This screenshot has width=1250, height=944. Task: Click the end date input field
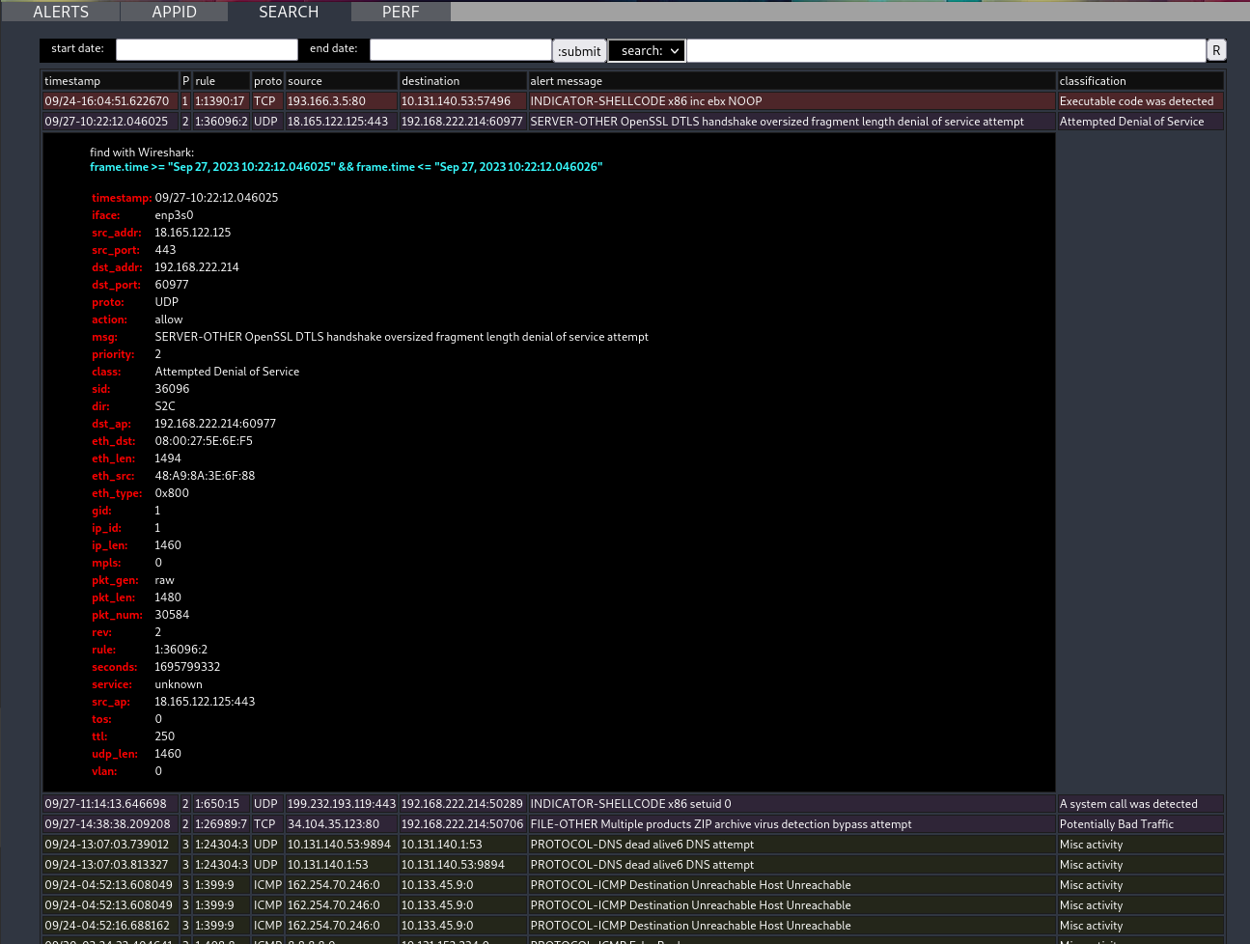pos(460,49)
